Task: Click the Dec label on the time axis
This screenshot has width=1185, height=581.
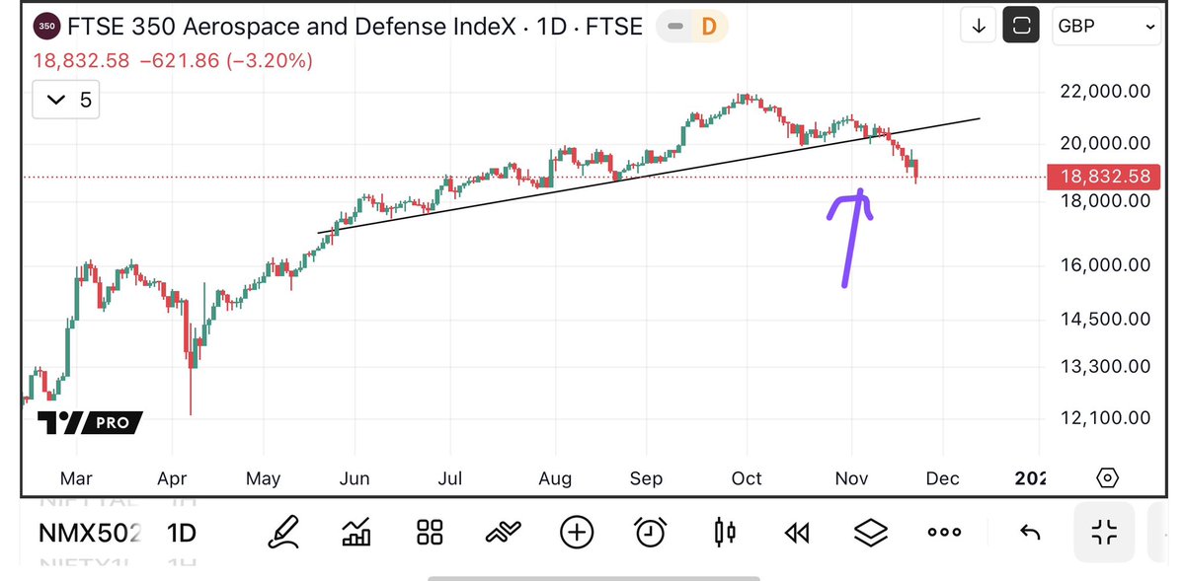Action: pyautogui.click(x=942, y=478)
